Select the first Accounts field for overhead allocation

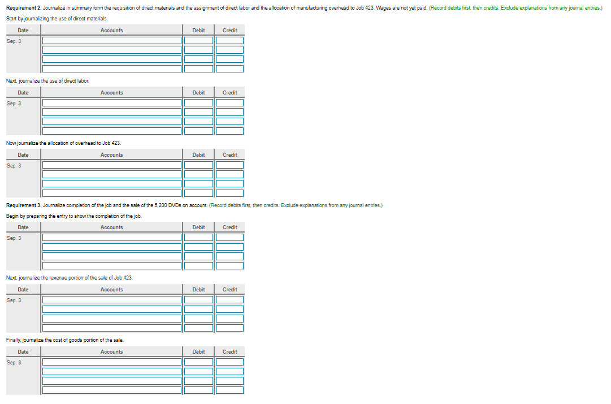coord(111,165)
